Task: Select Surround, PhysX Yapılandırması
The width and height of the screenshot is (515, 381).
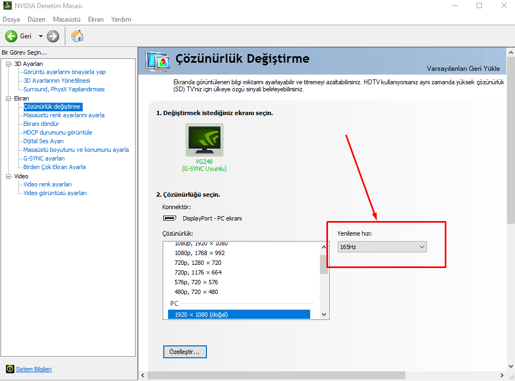Action: [64, 89]
